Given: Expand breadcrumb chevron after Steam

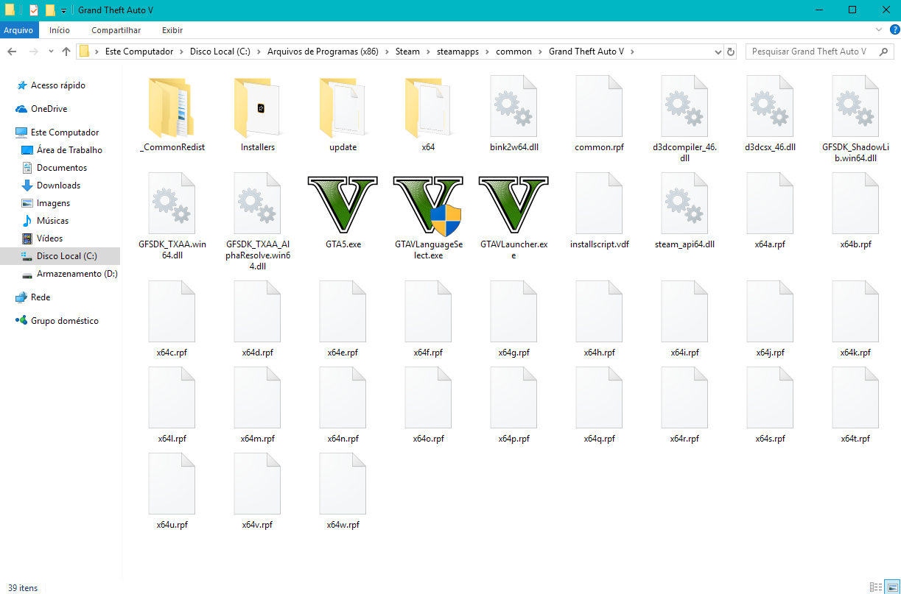Looking at the screenshot, I should (428, 52).
